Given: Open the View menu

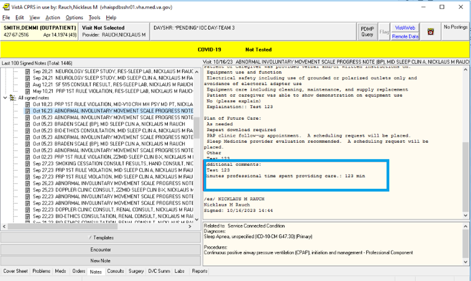Looking at the screenshot, I should [x=34, y=18].
